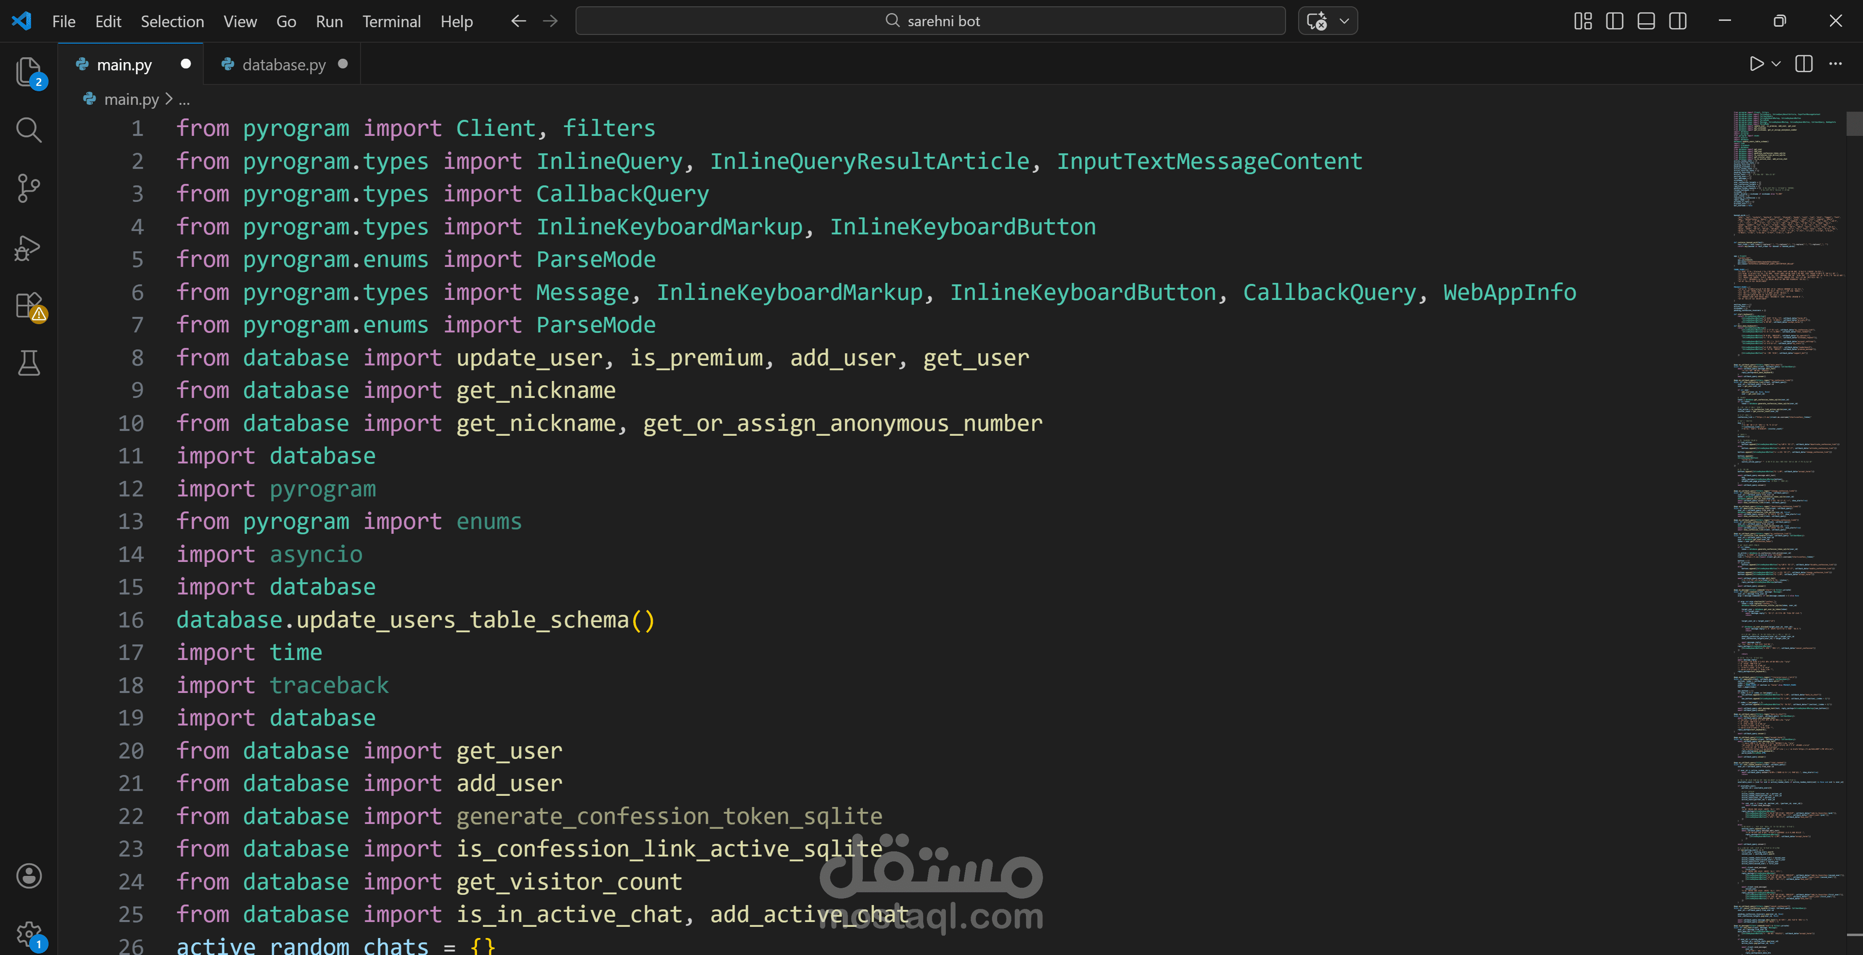Split the editor to the right
This screenshot has width=1863, height=955.
point(1804,65)
